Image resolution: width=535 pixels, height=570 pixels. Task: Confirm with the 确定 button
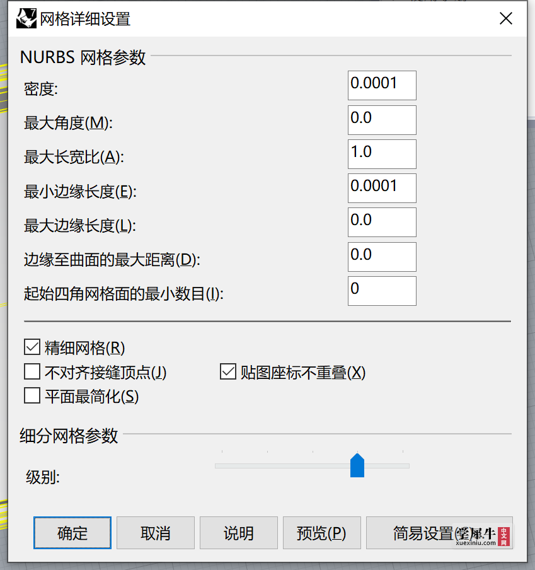coord(72,533)
